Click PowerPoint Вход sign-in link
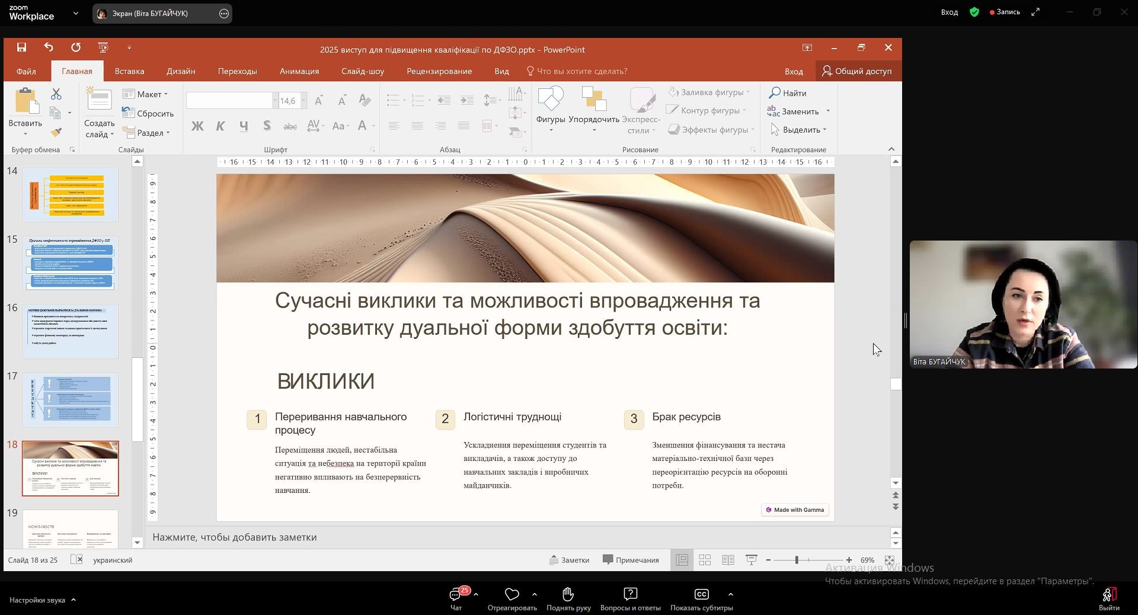 click(794, 71)
